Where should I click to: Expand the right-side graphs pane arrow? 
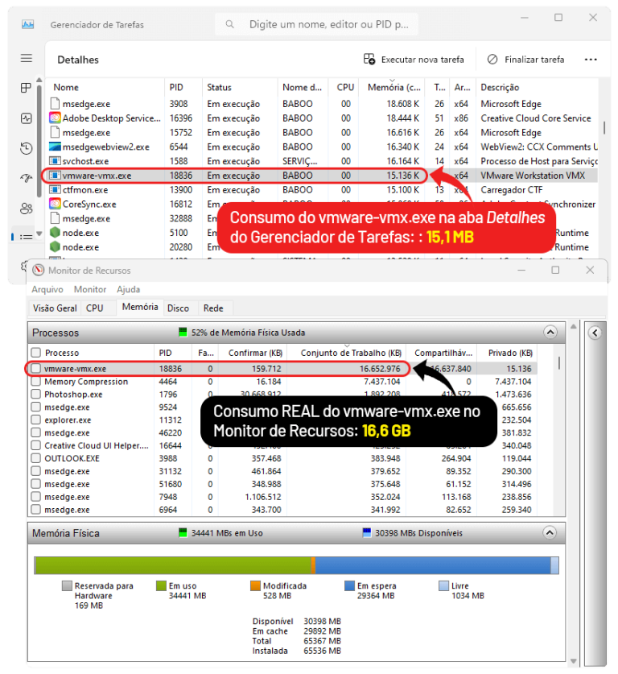[595, 332]
